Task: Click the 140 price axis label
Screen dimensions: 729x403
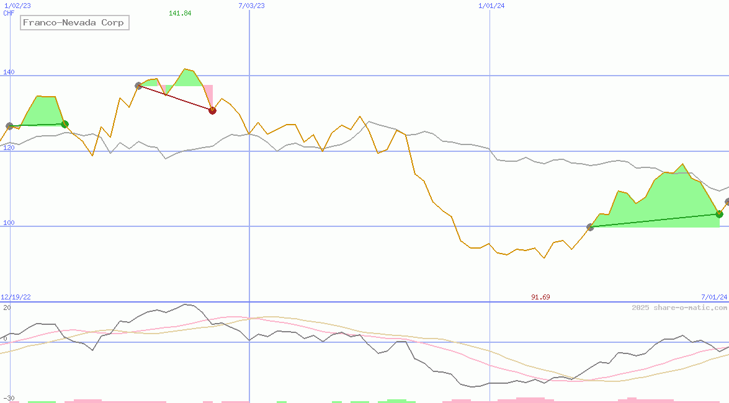Action: (x=9, y=73)
